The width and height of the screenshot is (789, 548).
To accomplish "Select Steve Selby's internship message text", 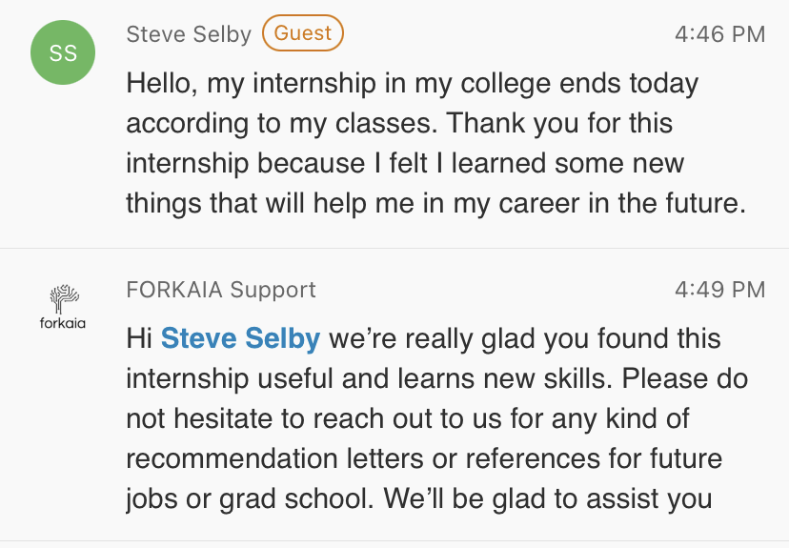I will coord(434,143).
